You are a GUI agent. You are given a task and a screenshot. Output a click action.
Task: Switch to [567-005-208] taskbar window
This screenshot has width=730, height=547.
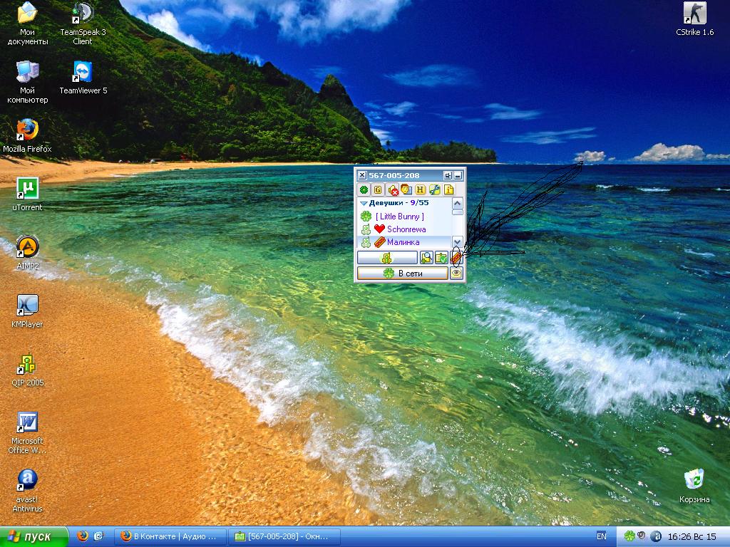tap(284, 537)
